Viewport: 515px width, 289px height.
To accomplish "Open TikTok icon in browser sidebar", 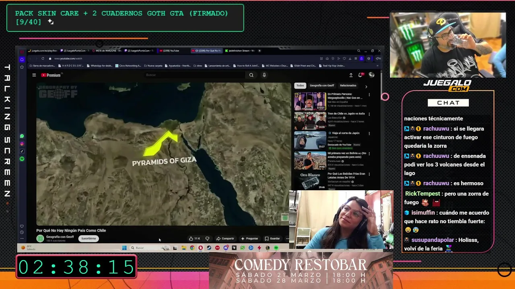I will coord(22,151).
